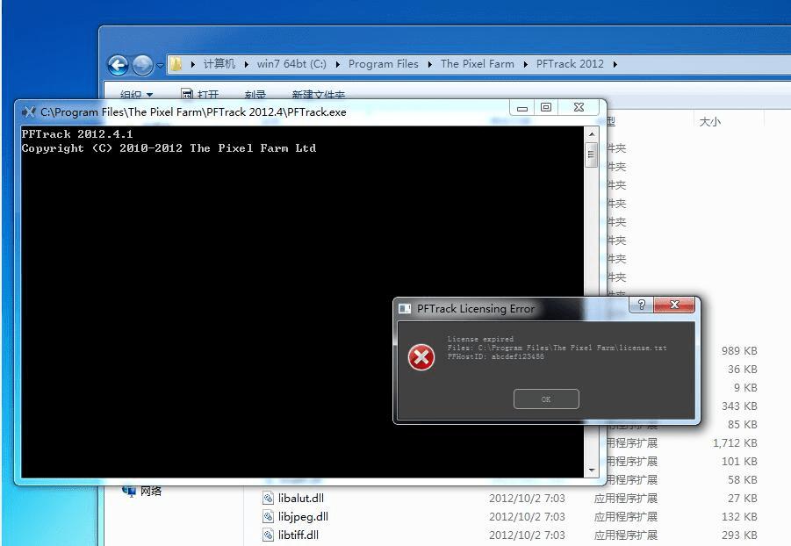791x546 pixels.
Task: Maximize the PFTrack.exe console window
Action: point(546,107)
